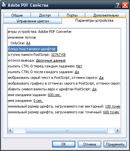Edit the 600 сек. job timeout value
The height and width of the screenshot is (151, 130).
click(55, 95)
